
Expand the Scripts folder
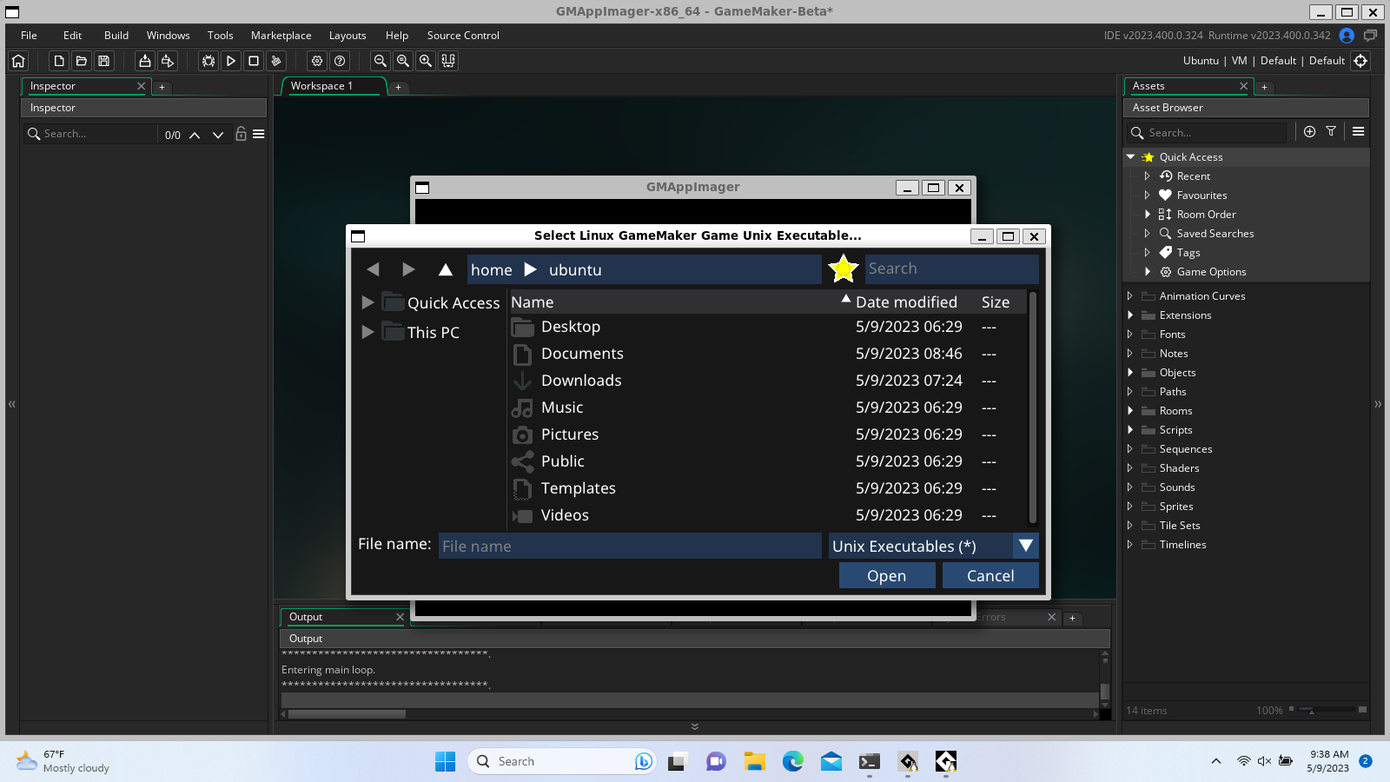(1130, 430)
